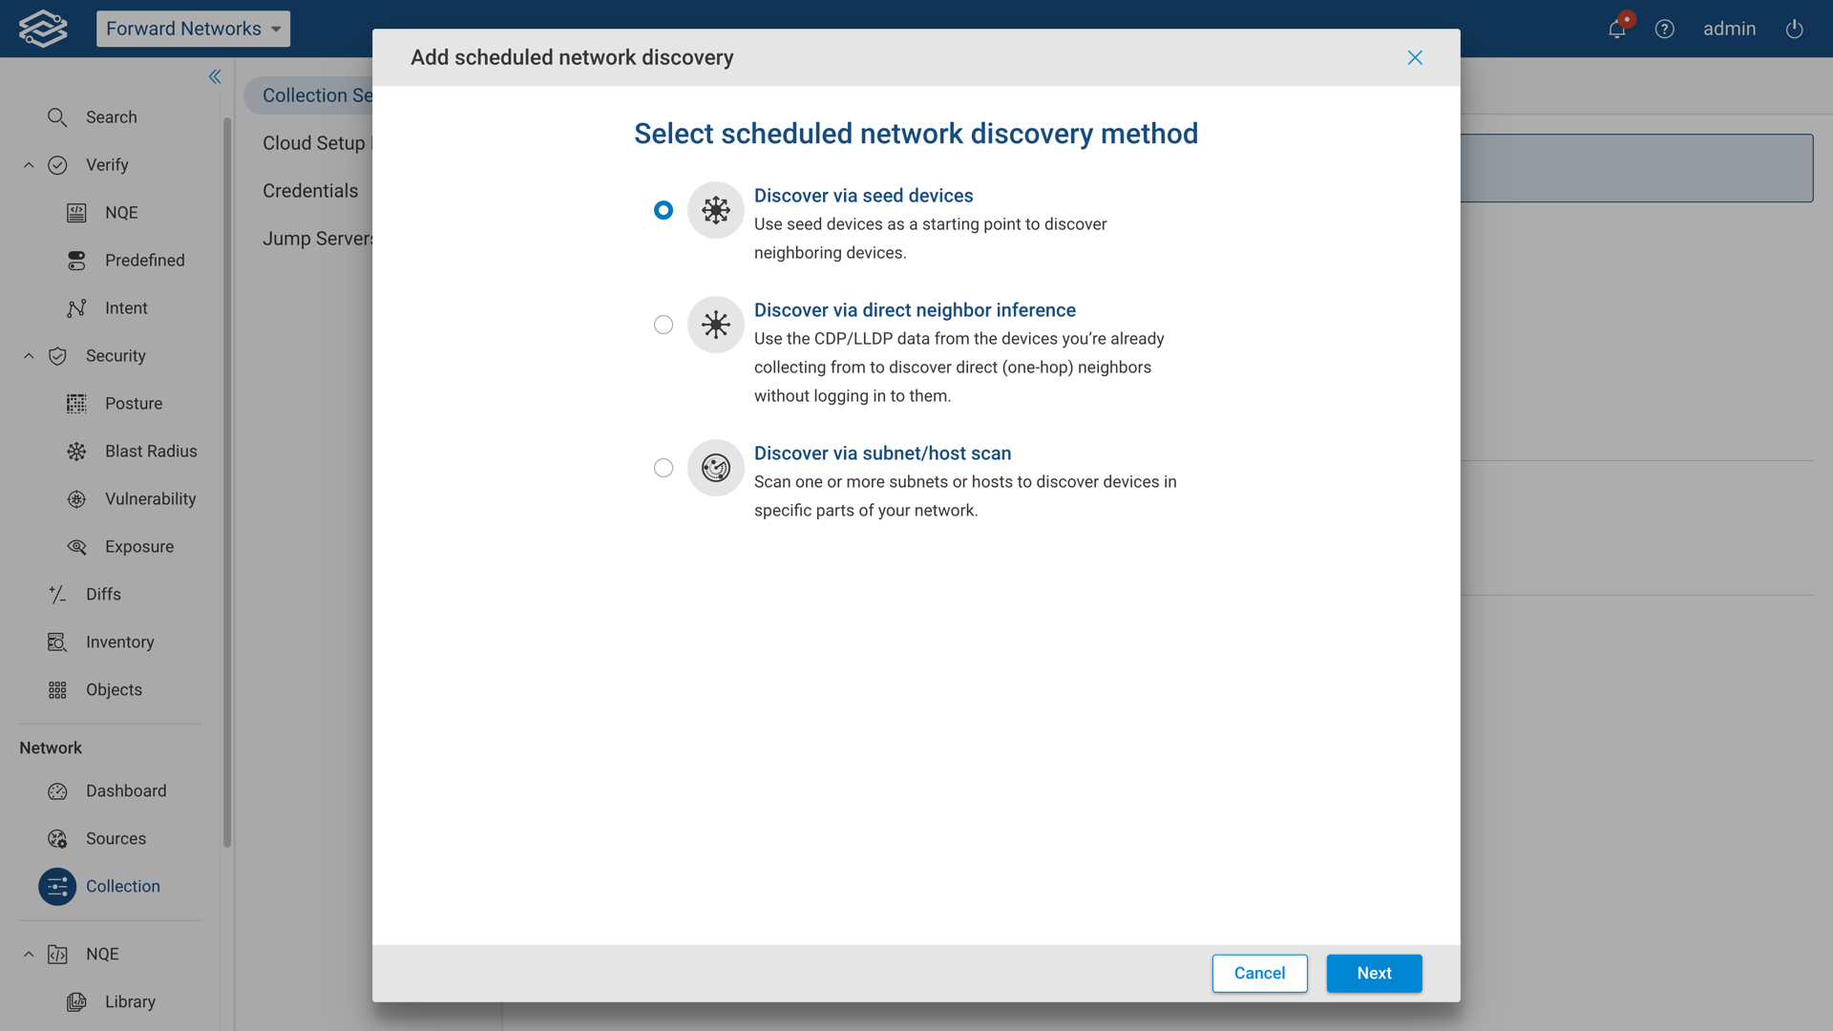The image size is (1833, 1031).
Task: Collapse sidebar with double chevron
Action: pyautogui.click(x=215, y=76)
